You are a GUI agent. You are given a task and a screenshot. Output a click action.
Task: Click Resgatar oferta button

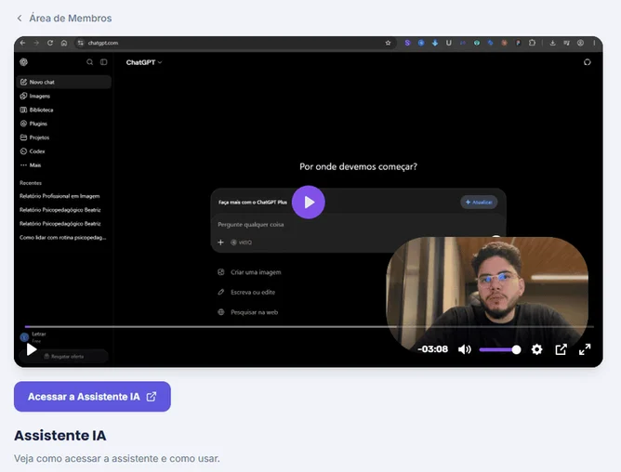(x=63, y=357)
